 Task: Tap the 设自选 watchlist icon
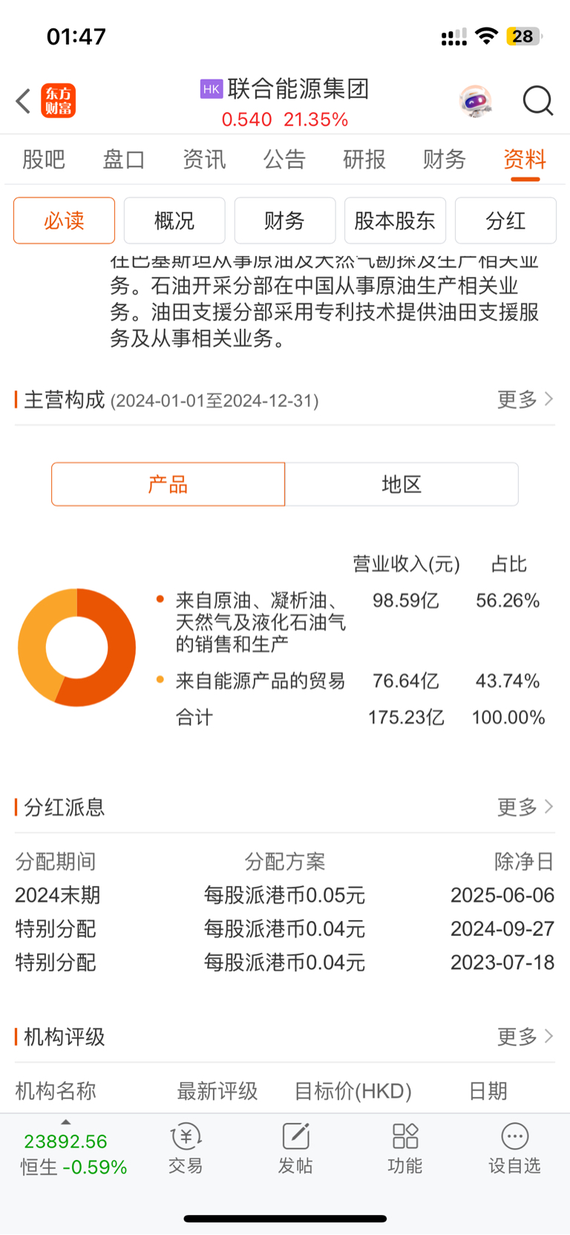point(514,1148)
